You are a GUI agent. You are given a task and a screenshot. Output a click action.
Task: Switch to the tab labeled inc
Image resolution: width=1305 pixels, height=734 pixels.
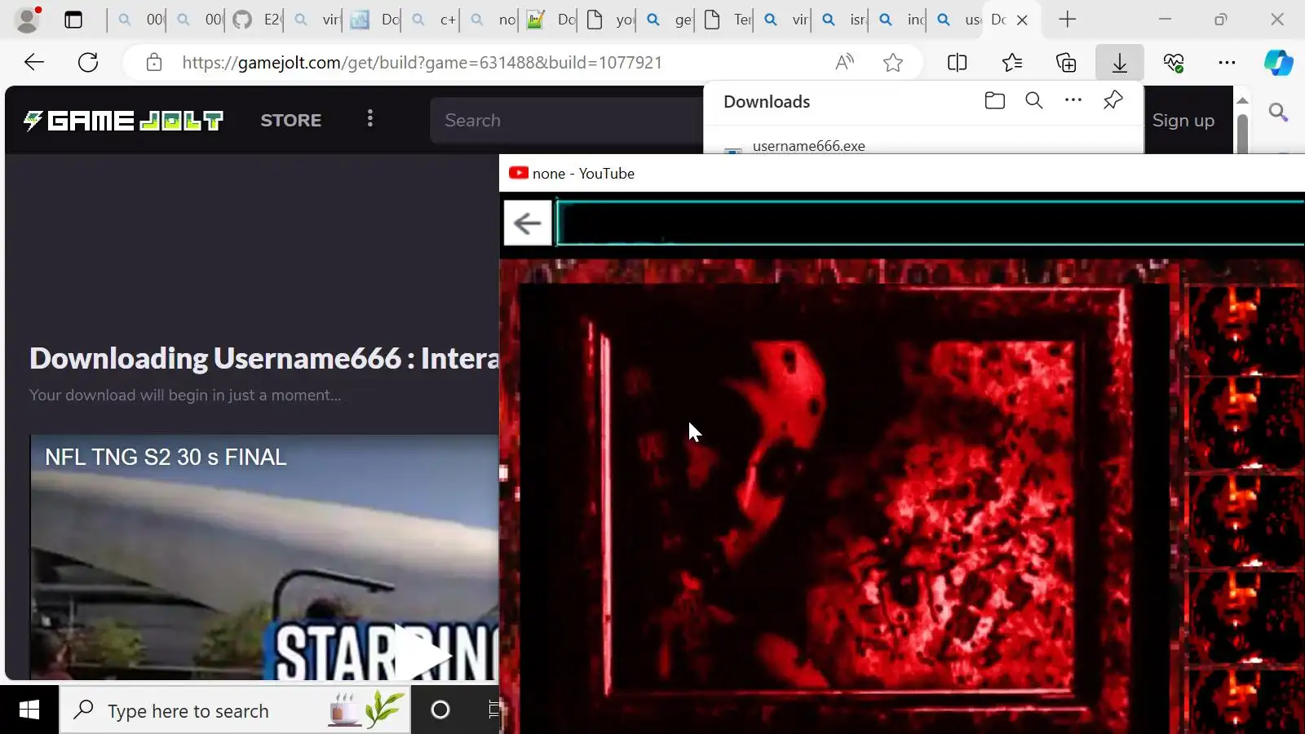tap(902, 20)
